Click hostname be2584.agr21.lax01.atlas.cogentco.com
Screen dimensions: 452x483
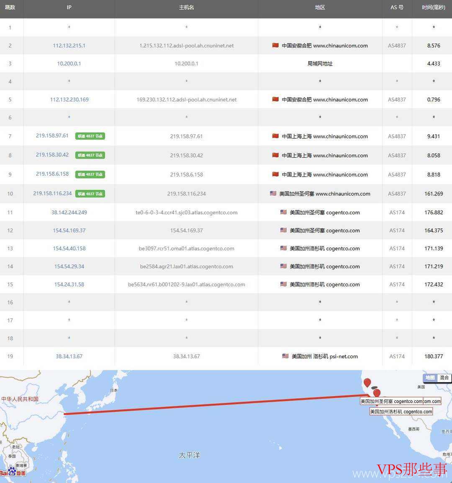click(x=186, y=266)
